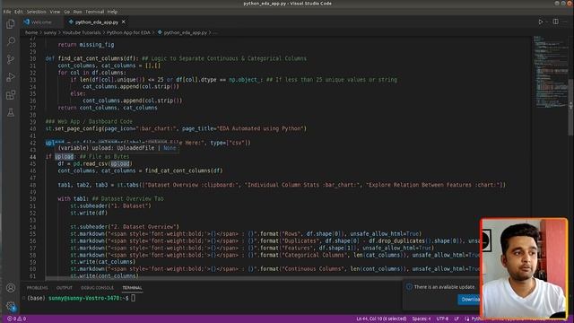Click 'Ln 44, Col 10' status entry
This screenshot has height=323, width=574.
click(381, 319)
